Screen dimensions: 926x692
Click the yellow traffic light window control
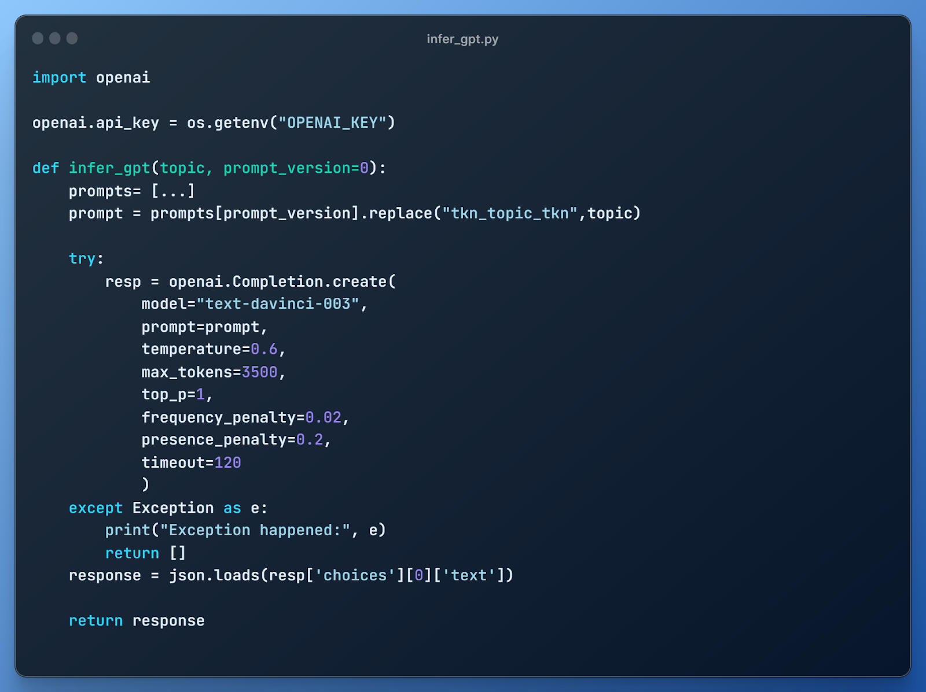[x=55, y=38]
